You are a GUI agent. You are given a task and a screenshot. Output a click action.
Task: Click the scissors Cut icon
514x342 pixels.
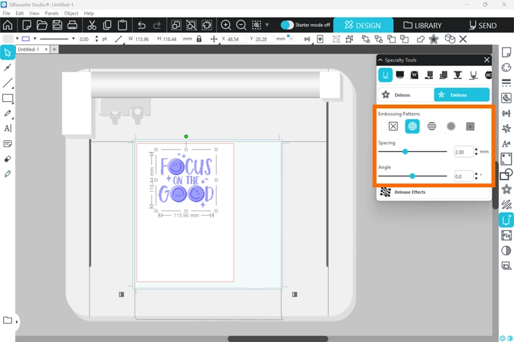click(x=92, y=25)
